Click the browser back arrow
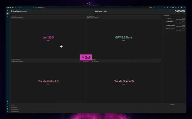Screen dimensions: 192x119 (15, 7)
